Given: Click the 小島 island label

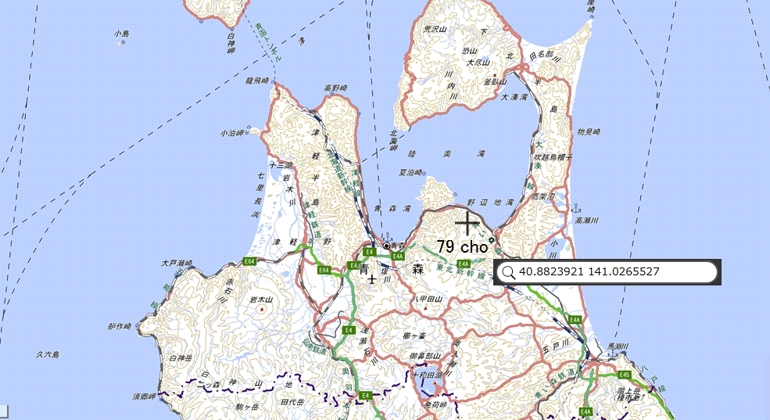Looking at the screenshot, I should pyautogui.click(x=120, y=34).
